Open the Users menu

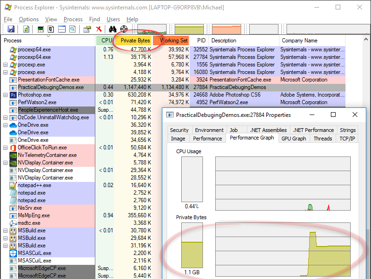pyautogui.click(x=113, y=19)
